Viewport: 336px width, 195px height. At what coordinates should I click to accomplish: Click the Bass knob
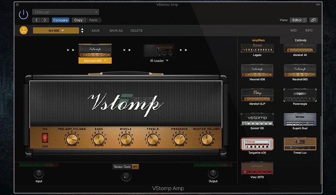pos(99,139)
